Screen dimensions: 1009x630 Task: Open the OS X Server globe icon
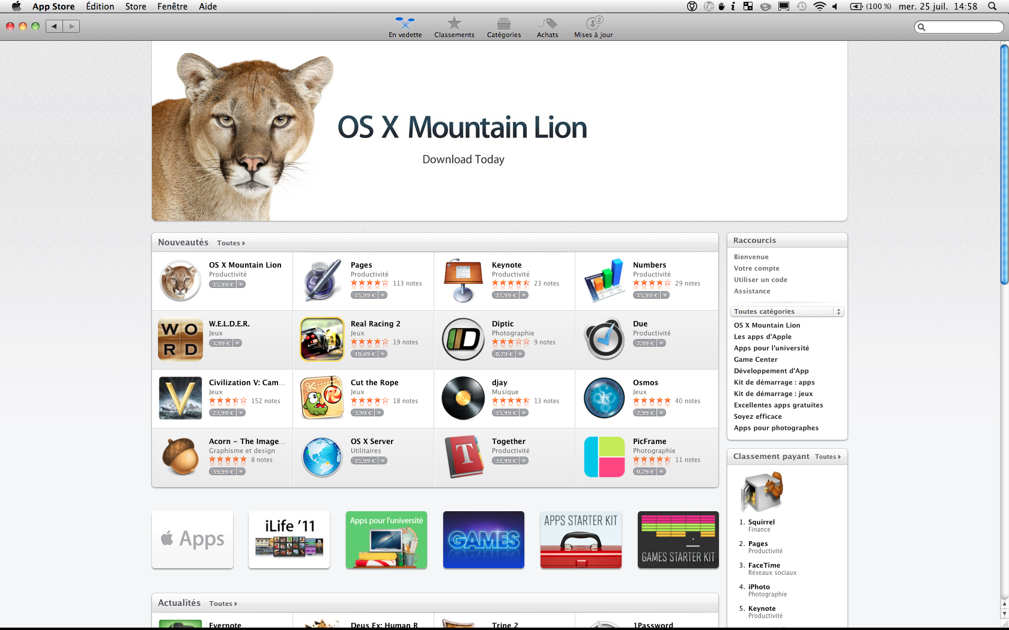[323, 457]
